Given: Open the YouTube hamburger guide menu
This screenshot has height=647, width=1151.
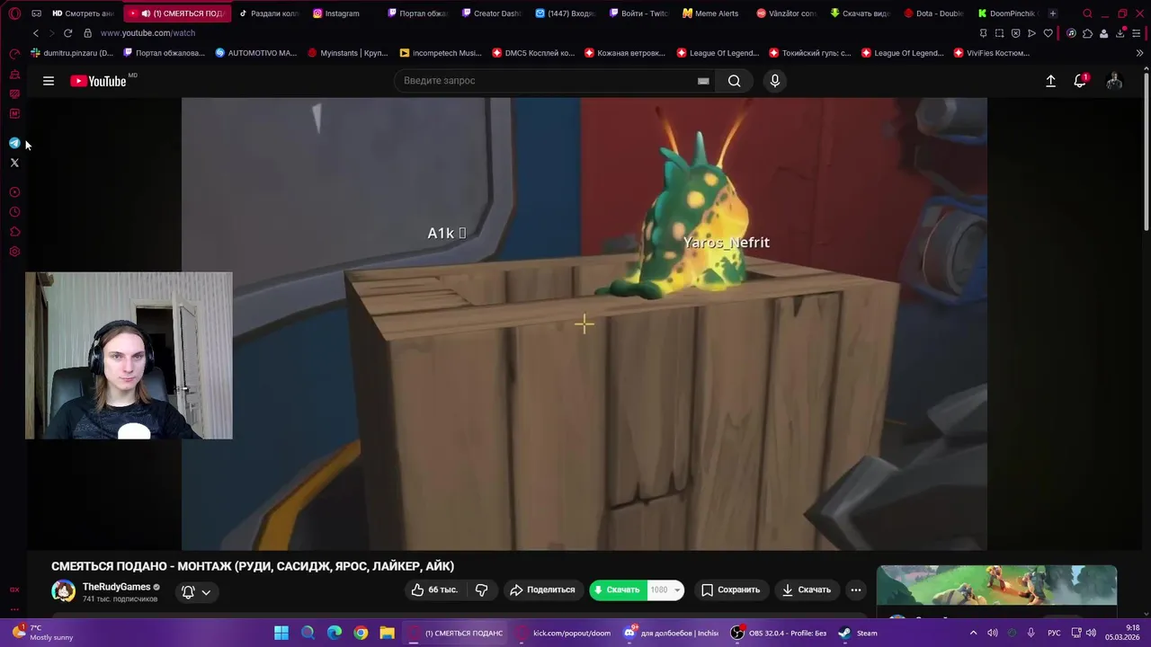Looking at the screenshot, I should (49, 81).
